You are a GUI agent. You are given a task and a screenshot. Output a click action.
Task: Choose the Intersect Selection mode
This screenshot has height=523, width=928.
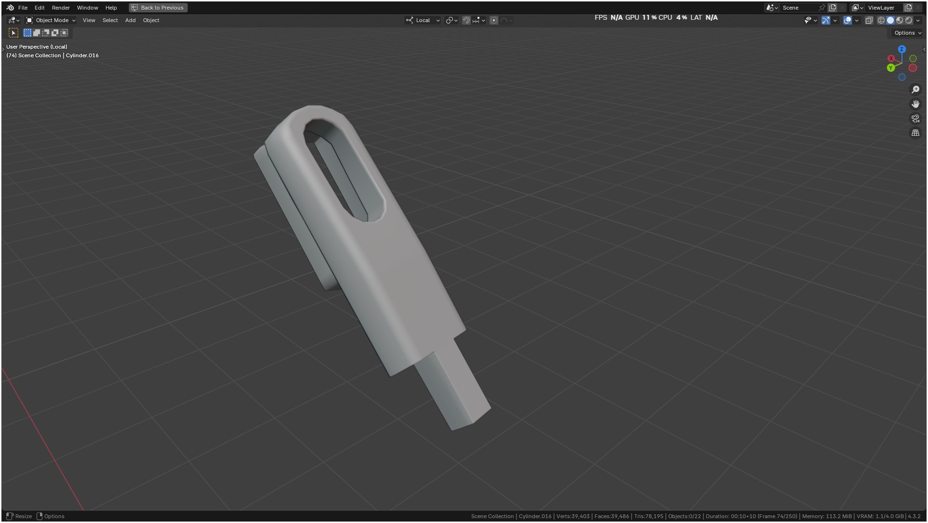64,33
